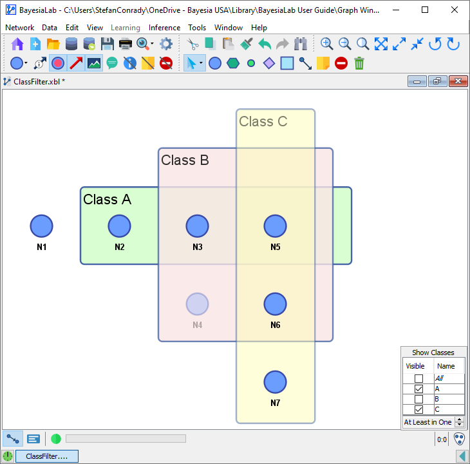470x464 pixels.
Task: Select the red arrow arc tool
Action: [76, 63]
